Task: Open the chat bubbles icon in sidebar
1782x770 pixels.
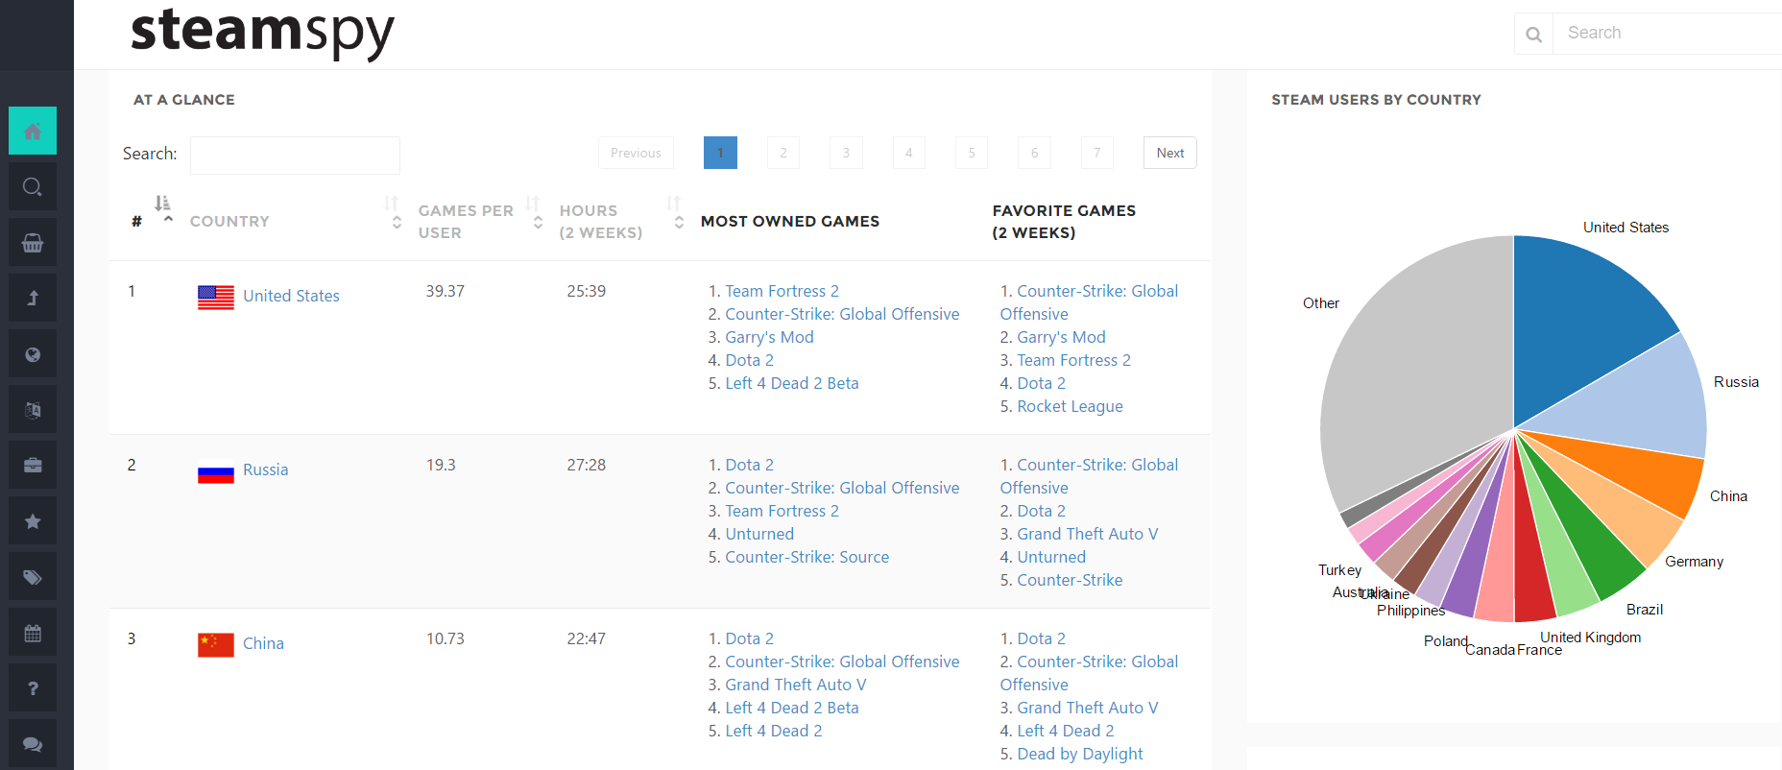Action: (x=33, y=743)
